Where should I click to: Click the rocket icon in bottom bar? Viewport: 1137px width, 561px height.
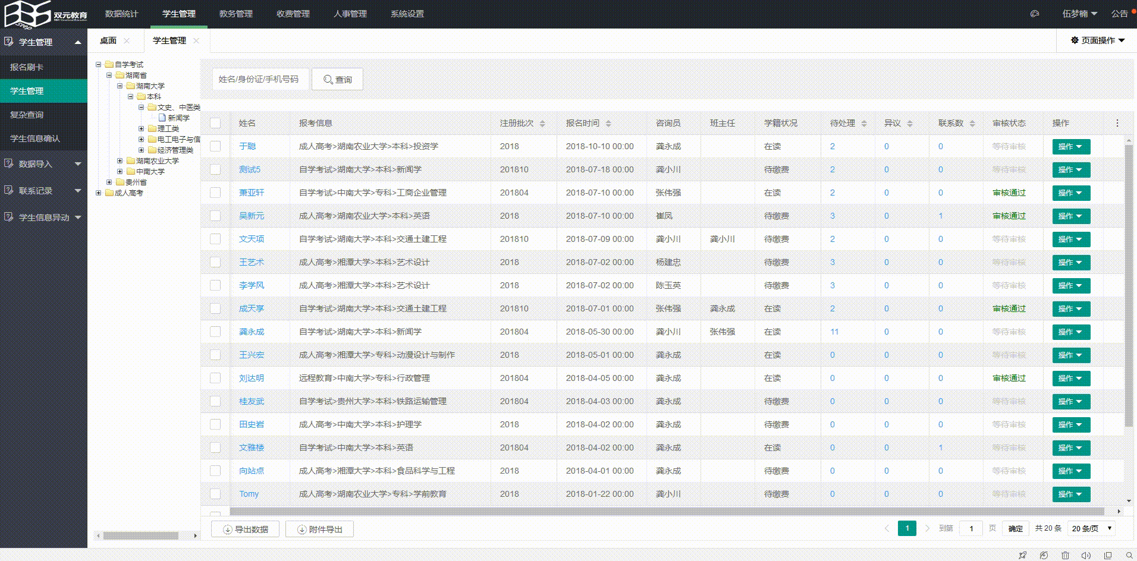pyautogui.click(x=1022, y=555)
